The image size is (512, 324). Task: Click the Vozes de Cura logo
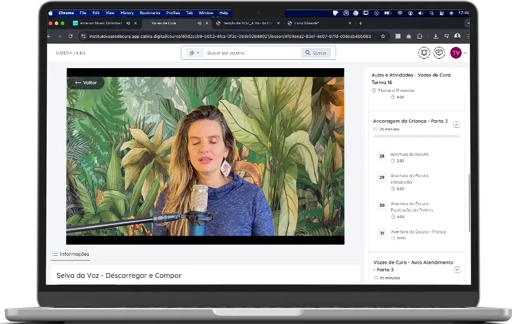71,53
